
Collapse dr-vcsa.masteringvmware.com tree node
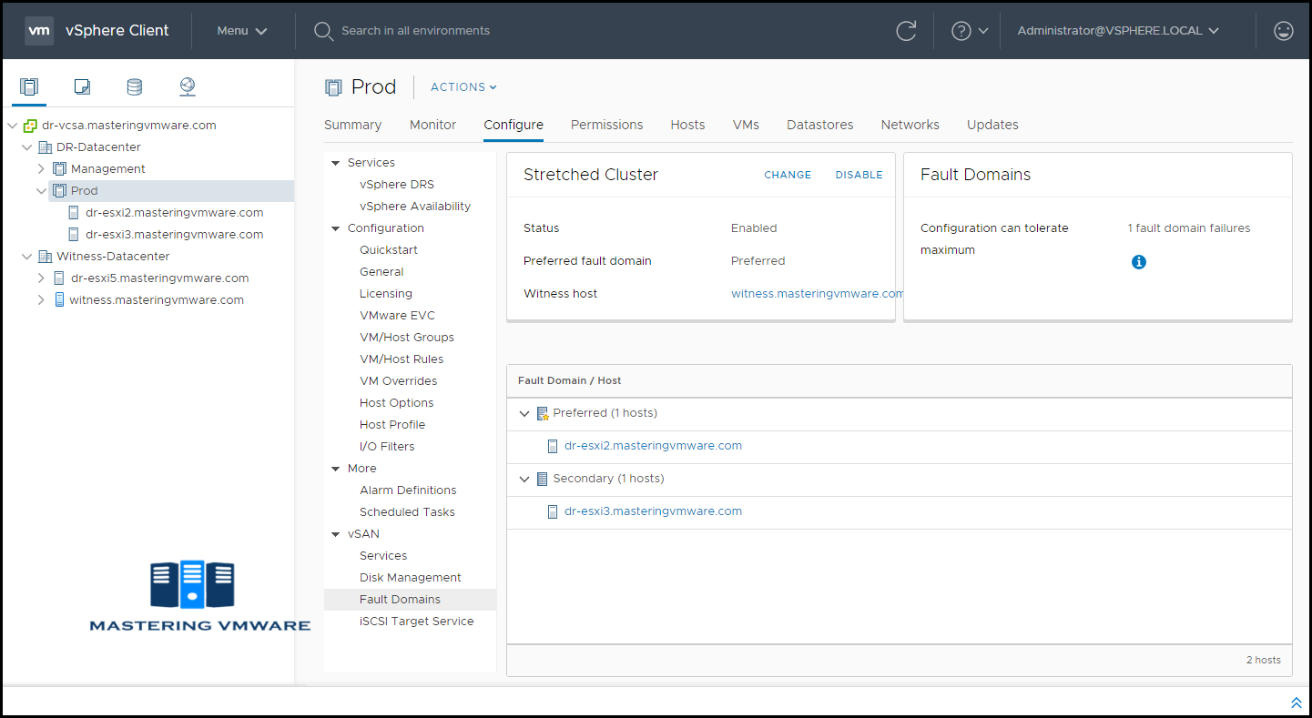point(12,126)
